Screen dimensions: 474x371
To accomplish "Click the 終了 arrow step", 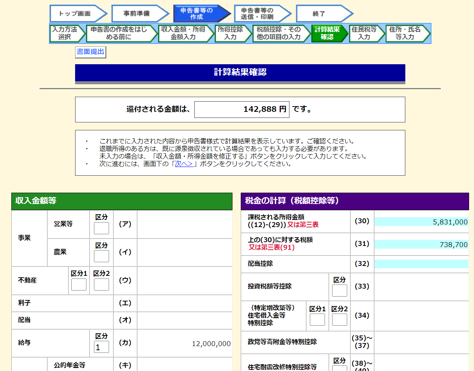I will coord(321,14).
